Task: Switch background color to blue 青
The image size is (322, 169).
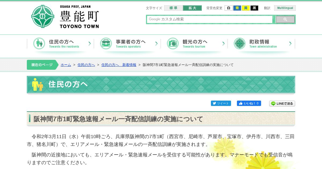Action: point(237,8)
